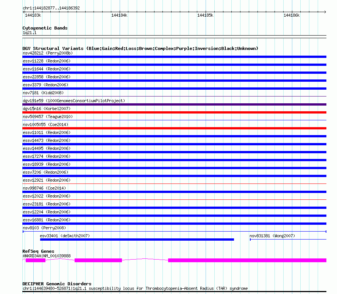Select the essv11228 (Redon2006) variant label

click(x=47, y=61)
